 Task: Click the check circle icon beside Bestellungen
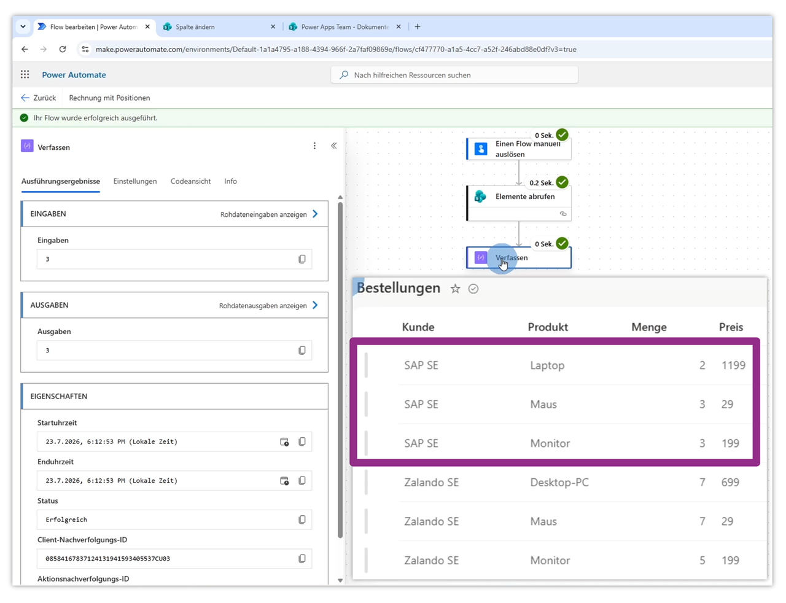473,289
